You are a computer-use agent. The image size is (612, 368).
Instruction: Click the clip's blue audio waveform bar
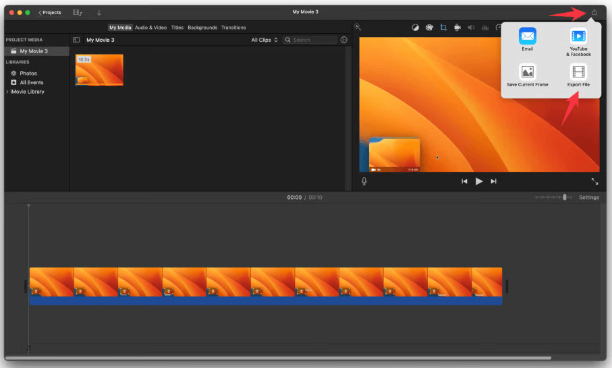pos(265,301)
